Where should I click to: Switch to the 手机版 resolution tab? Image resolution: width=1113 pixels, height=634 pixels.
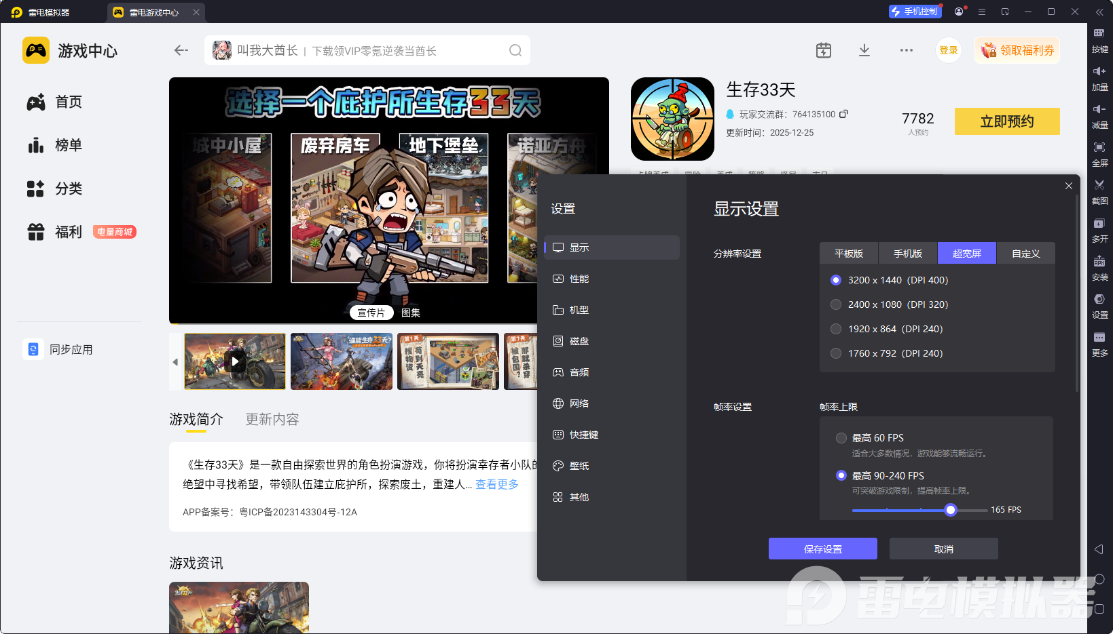[907, 254]
